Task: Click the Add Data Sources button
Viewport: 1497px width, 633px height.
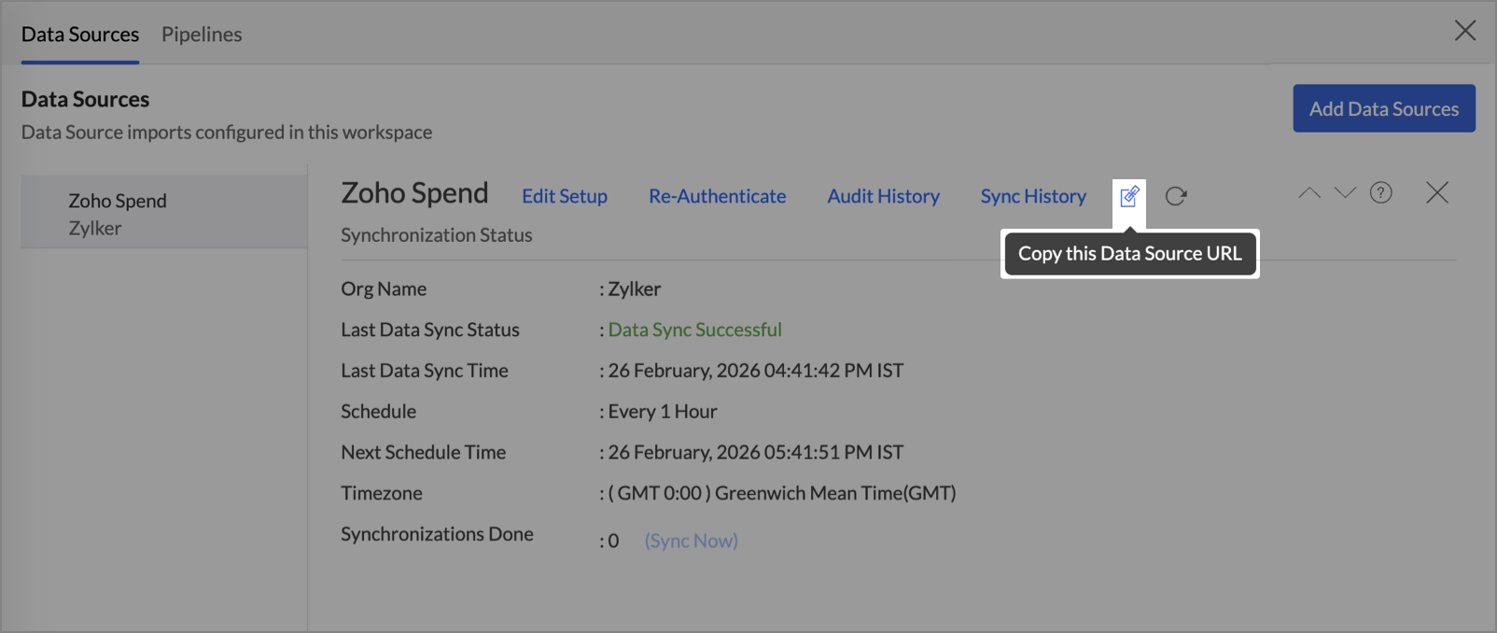Action: pyautogui.click(x=1383, y=108)
